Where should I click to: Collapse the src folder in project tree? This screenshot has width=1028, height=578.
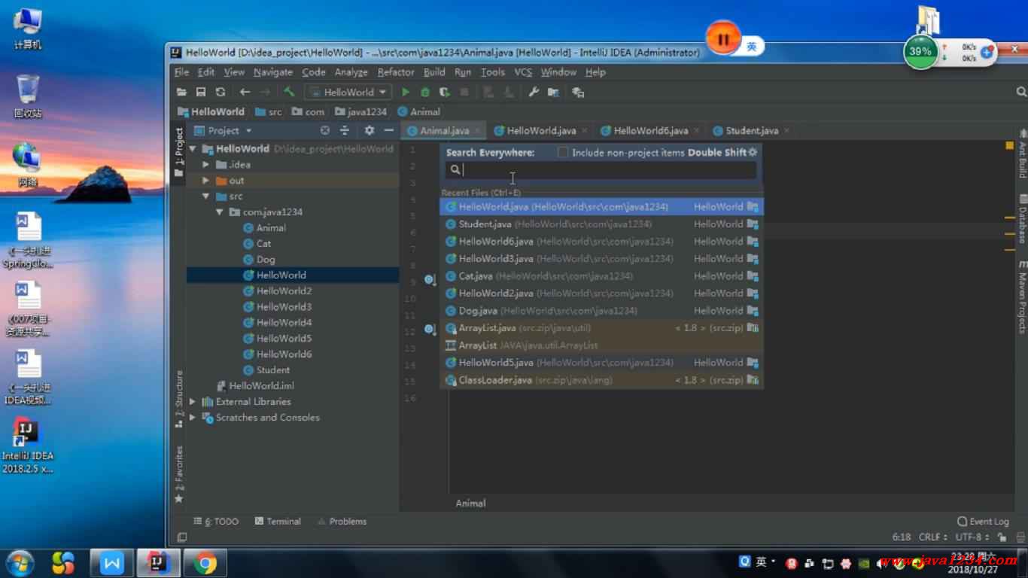[x=205, y=196]
